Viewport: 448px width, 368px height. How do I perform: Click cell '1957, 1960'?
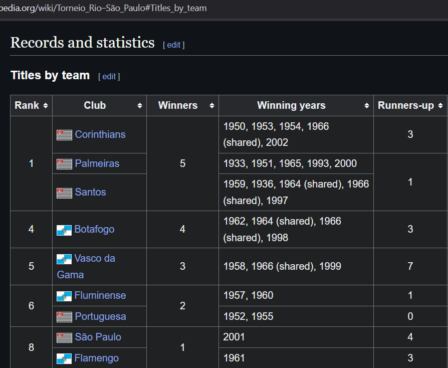(296, 296)
